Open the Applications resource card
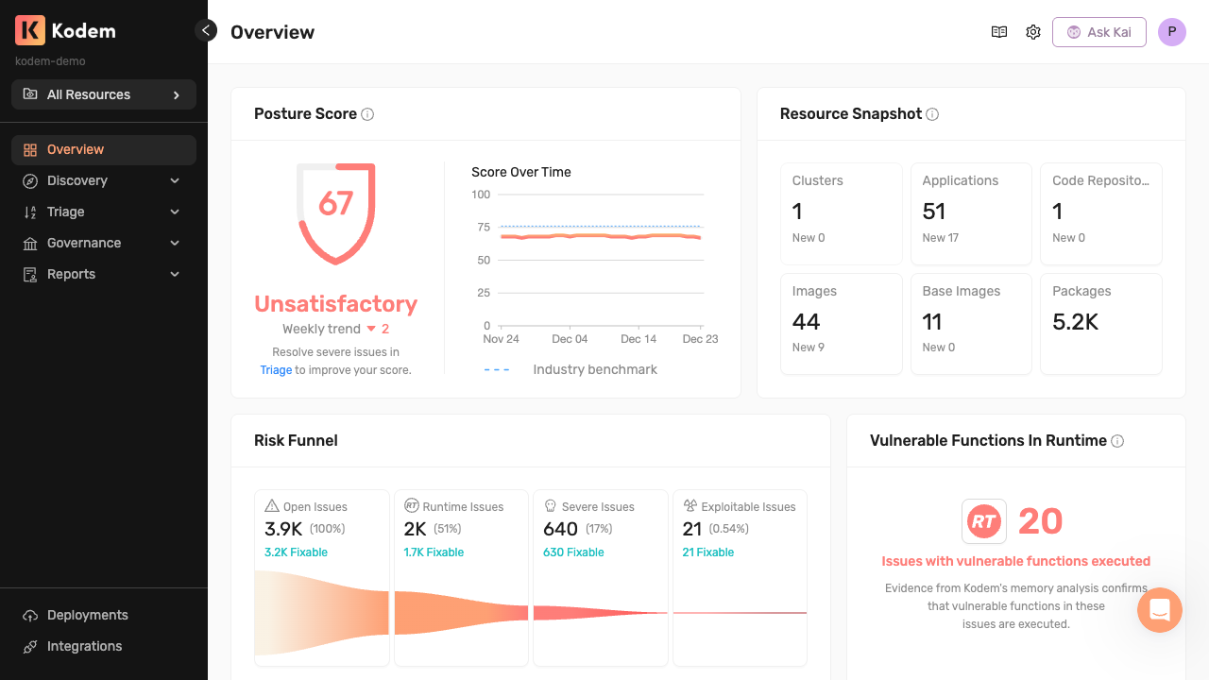Image resolution: width=1209 pixels, height=680 pixels. [x=971, y=213]
